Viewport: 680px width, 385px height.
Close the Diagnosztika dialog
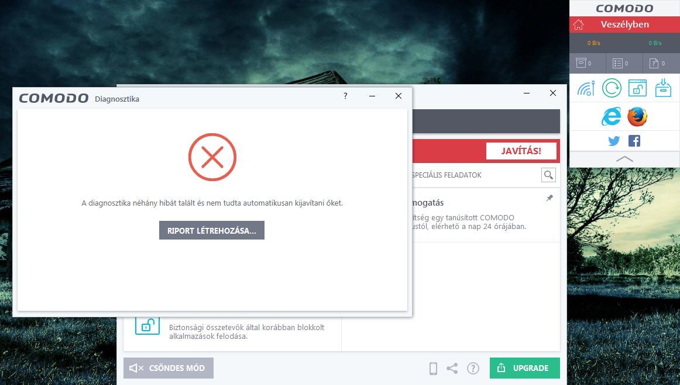399,96
